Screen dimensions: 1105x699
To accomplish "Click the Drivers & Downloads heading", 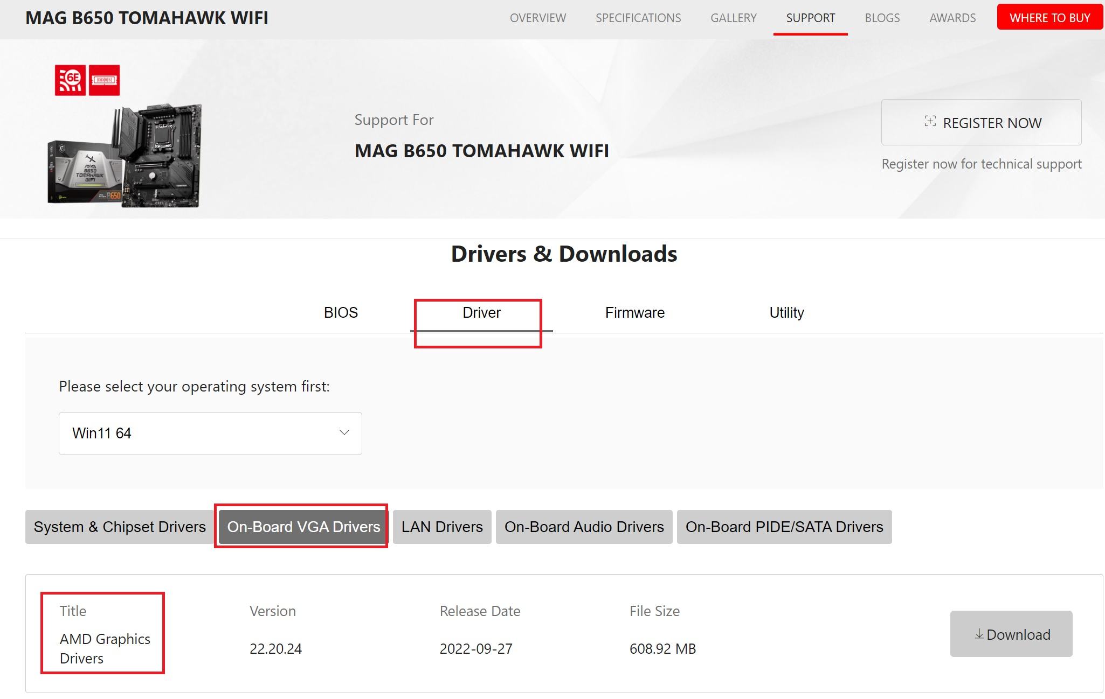I will click(x=564, y=254).
